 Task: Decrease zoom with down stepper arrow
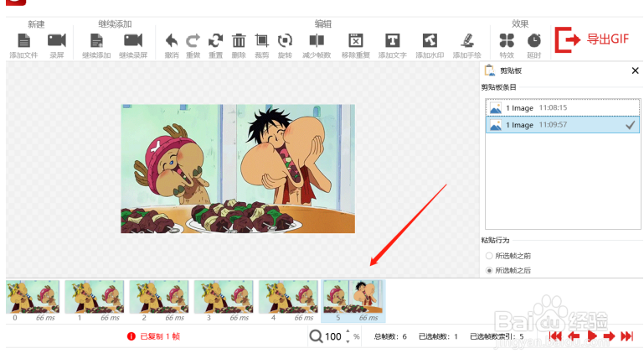[x=348, y=341]
